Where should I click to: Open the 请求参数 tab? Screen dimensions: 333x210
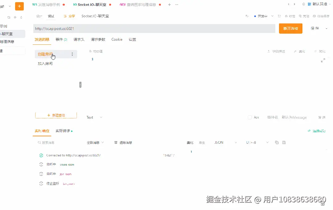point(98,39)
